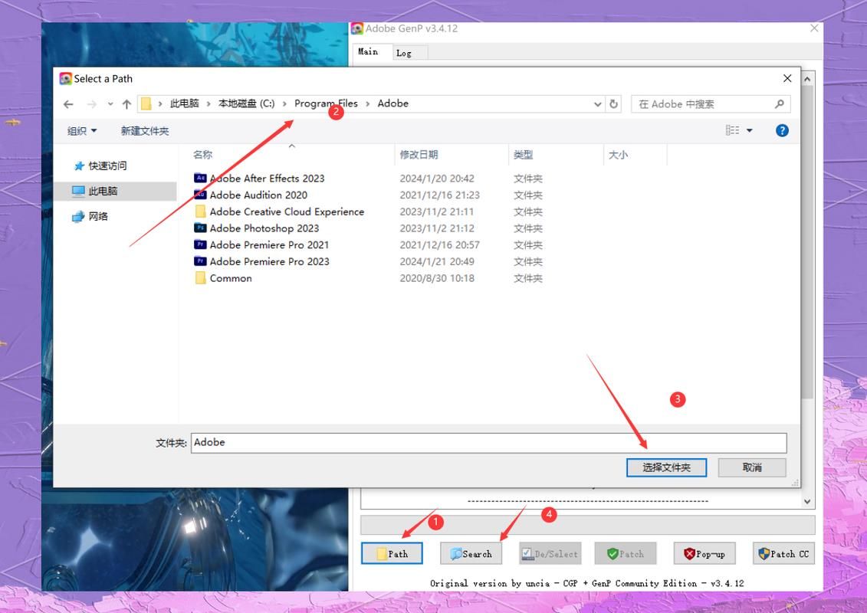Viewport: 867px width, 613px height.
Task: Click the Adobe breadcrumb segment
Action: tap(393, 103)
